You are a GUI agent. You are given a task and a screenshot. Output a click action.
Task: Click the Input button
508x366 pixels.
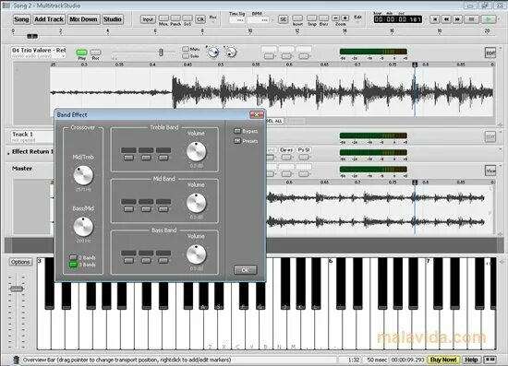pyautogui.click(x=148, y=19)
